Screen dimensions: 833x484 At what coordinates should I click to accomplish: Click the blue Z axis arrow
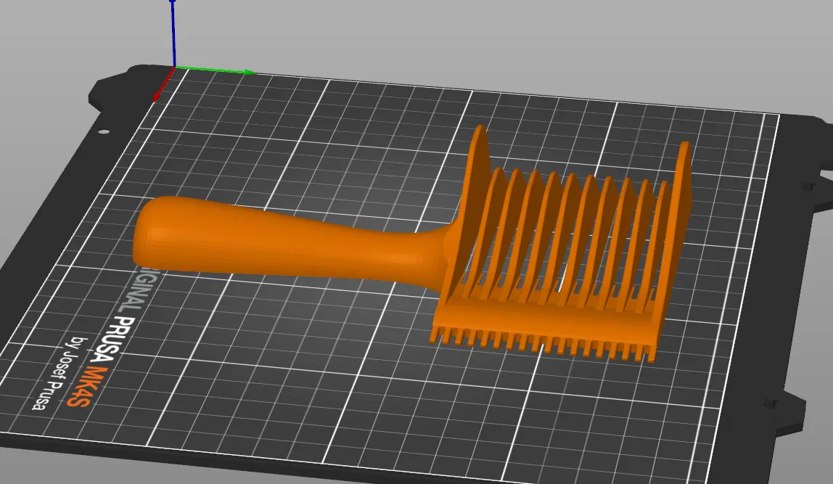tap(173, 33)
